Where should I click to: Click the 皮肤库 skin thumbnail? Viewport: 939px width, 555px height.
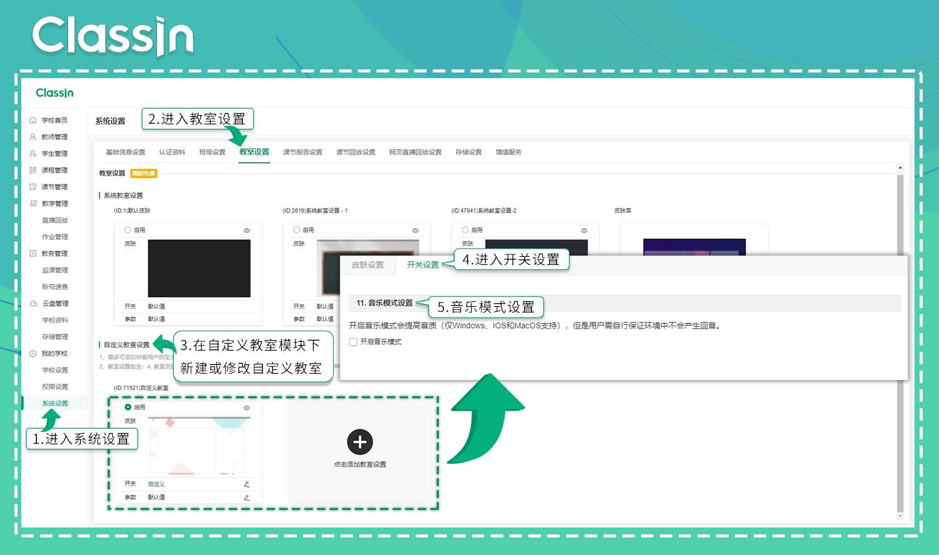(694, 247)
